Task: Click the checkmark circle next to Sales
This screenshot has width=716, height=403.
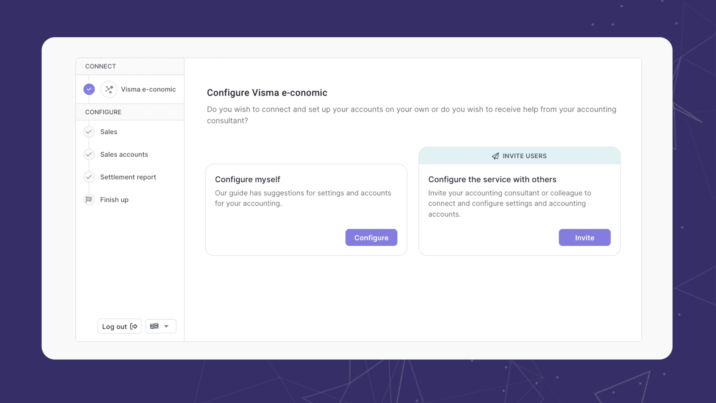Action: 89,132
